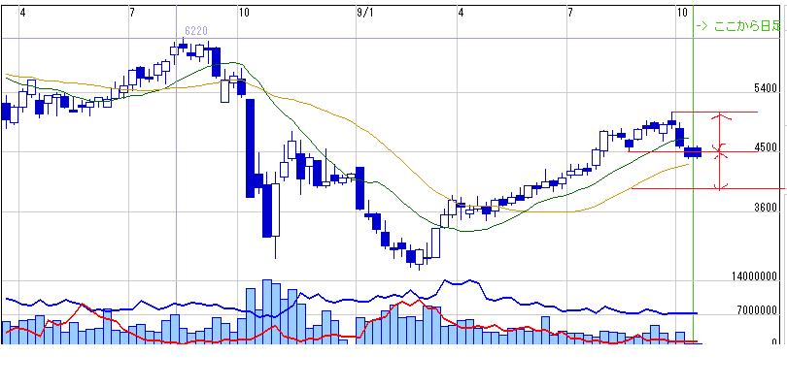Click the 3600 price axis label

[767, 208]
